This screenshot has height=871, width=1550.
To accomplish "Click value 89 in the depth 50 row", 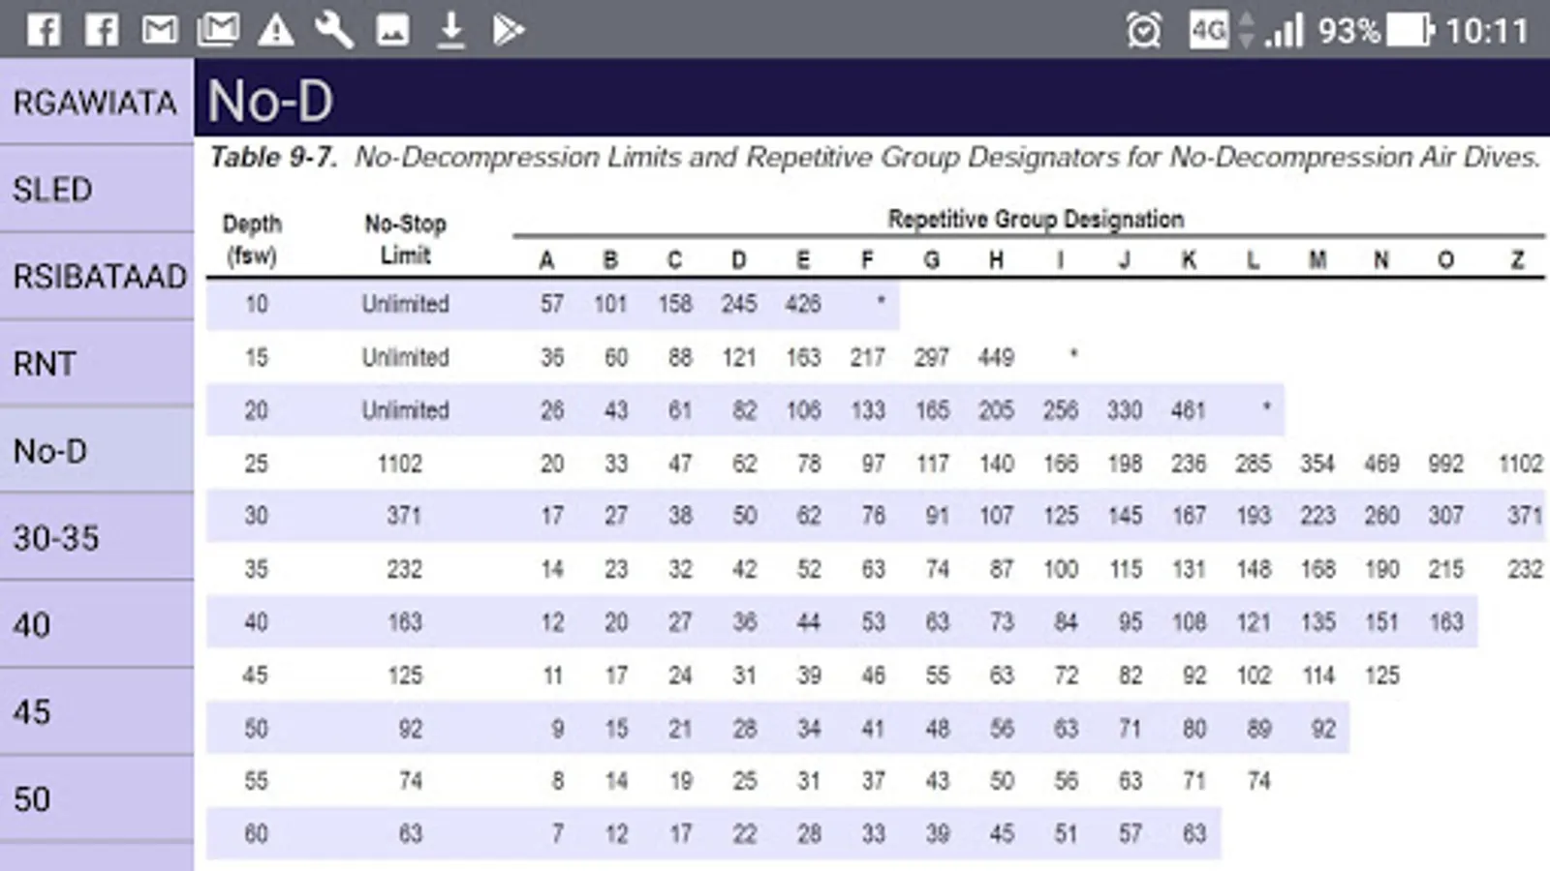I will pyautogui.click(x=1258, y=729).
